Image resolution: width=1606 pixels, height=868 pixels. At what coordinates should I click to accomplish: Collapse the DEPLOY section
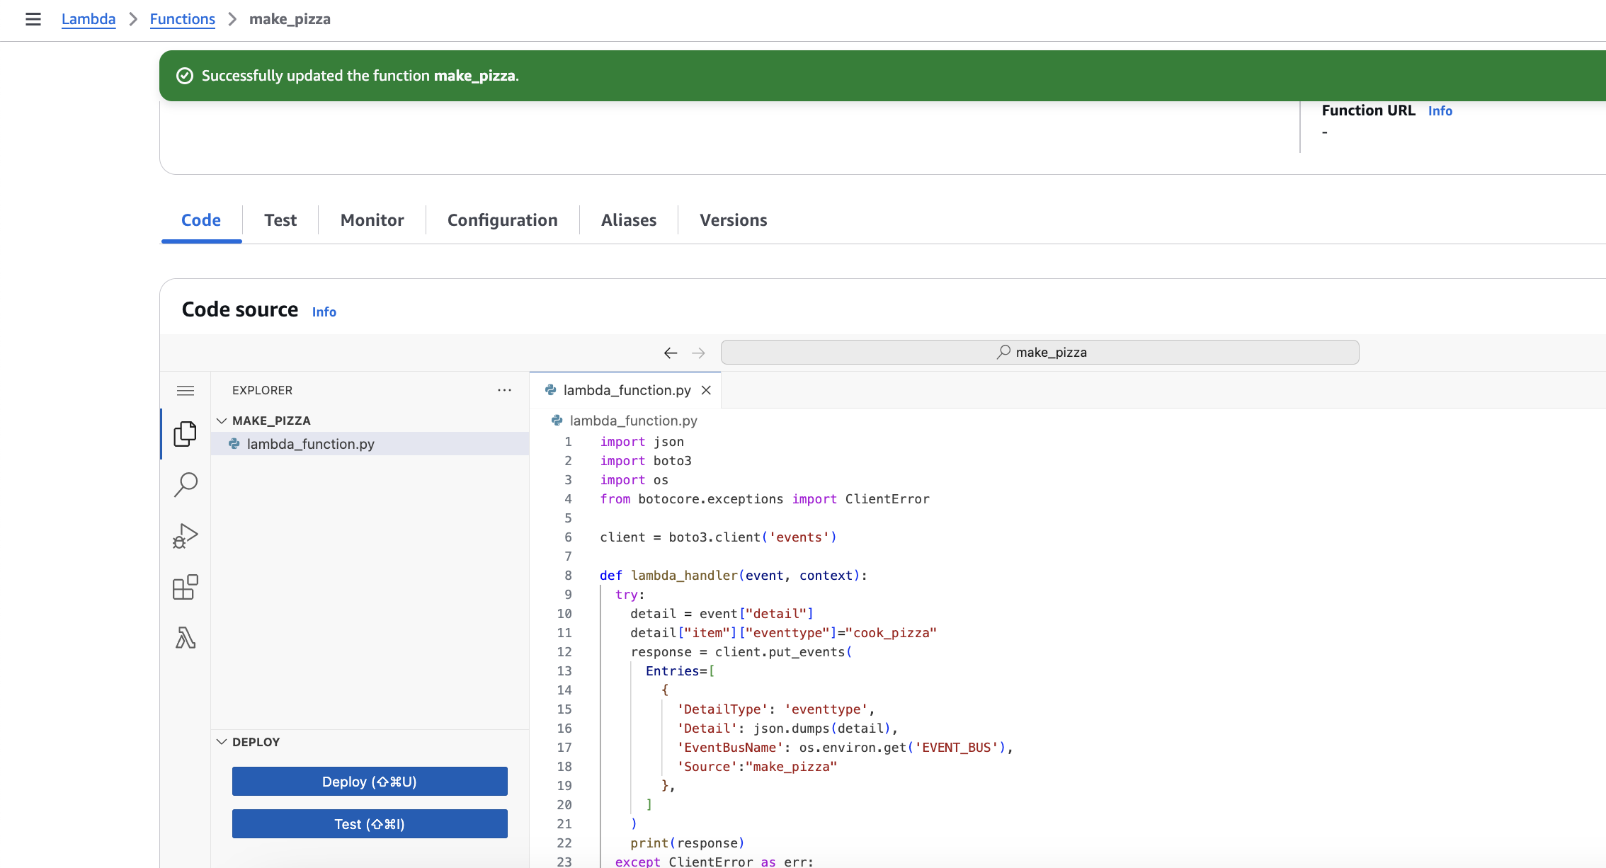click(222, 742)
